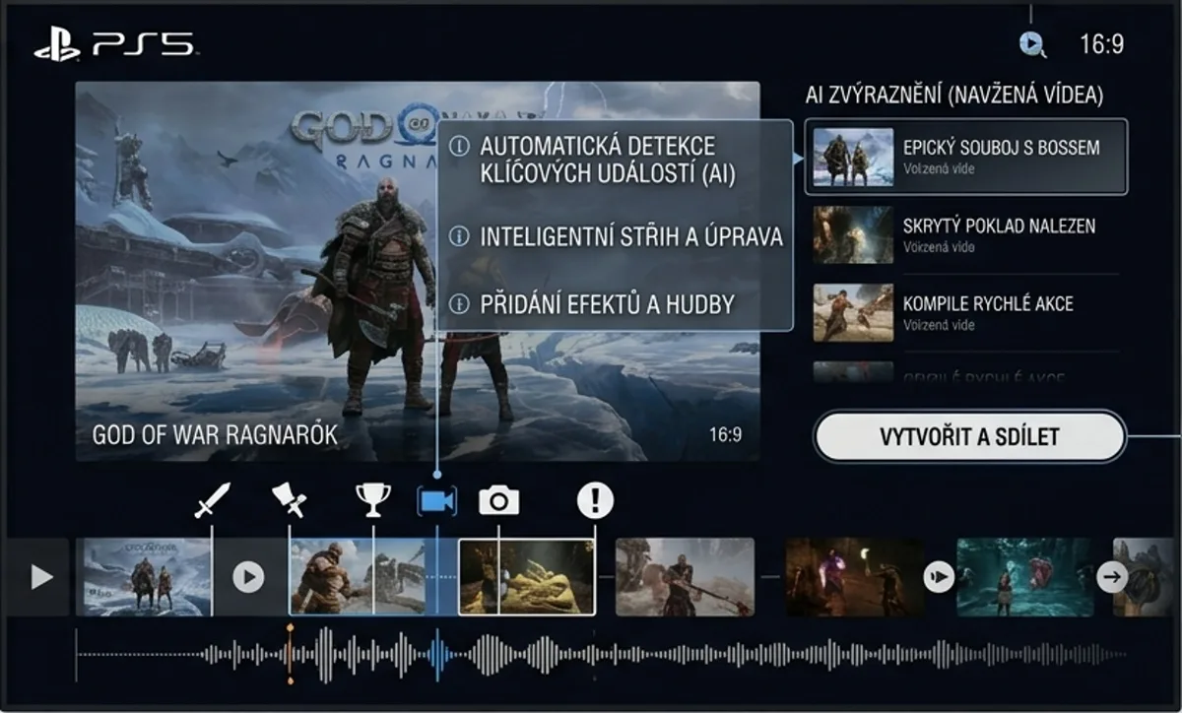
Task: Open Kompile rychlé akce highlight
Action: coord(966,312)
